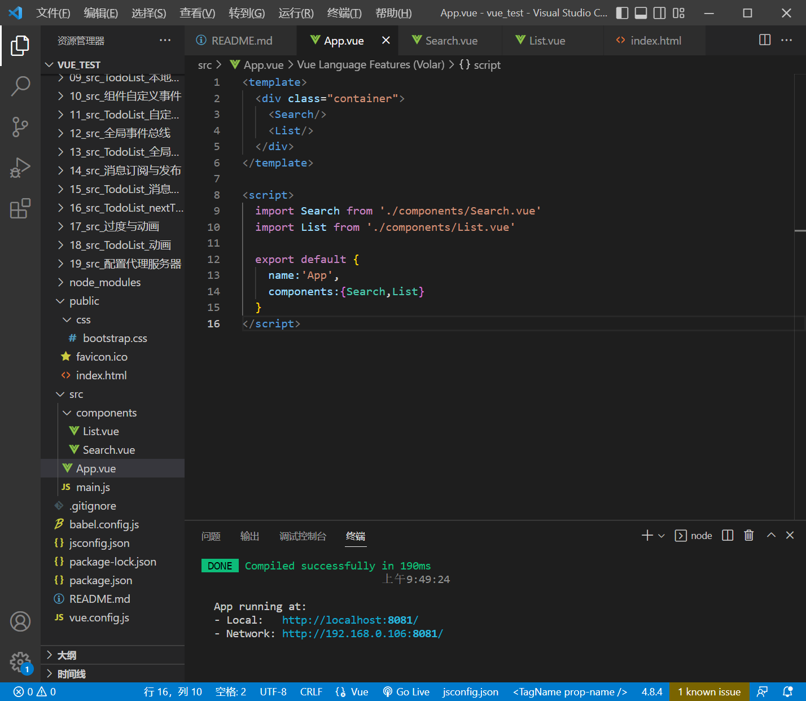Open the Search view in activity bar
Viewport: 806px width, 701px height.
20,86
